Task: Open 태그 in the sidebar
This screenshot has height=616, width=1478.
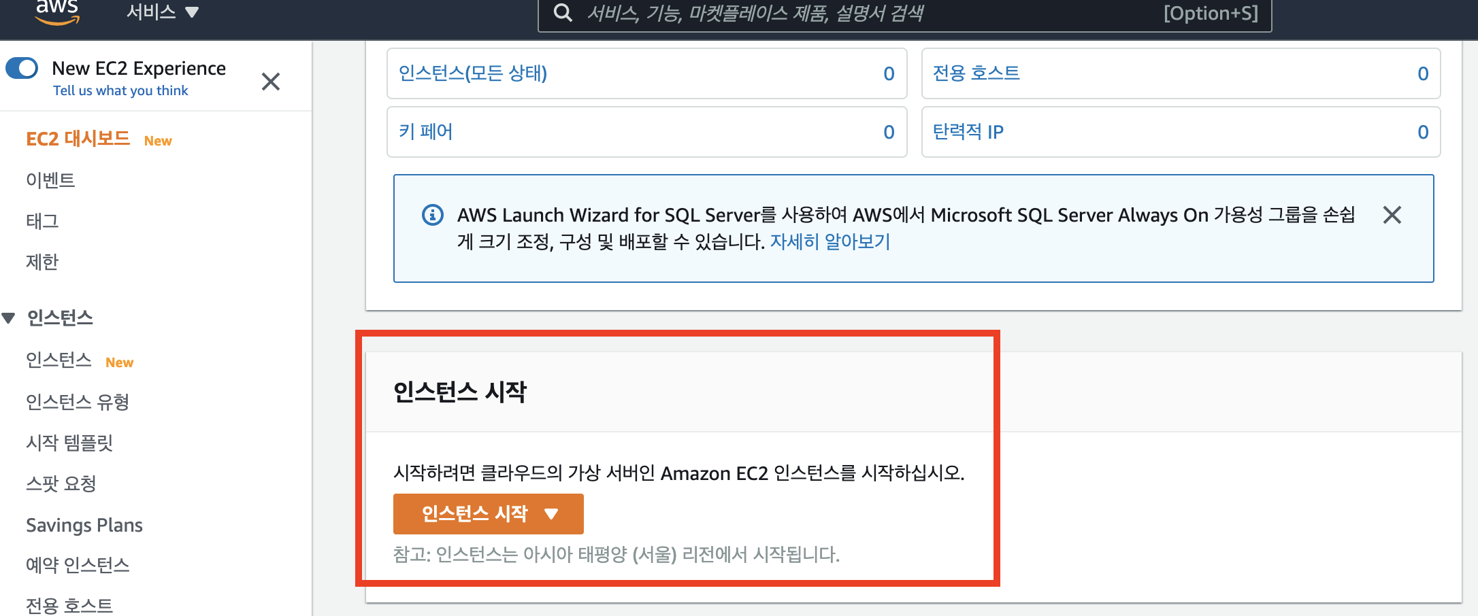Action: tap(42, 221)
